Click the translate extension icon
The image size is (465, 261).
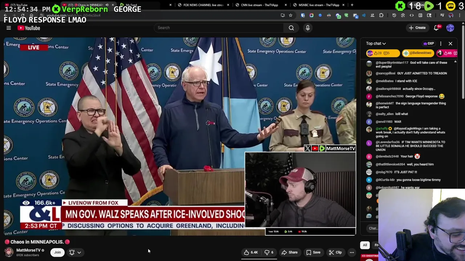pyautogui.click(x=372, y=15)
